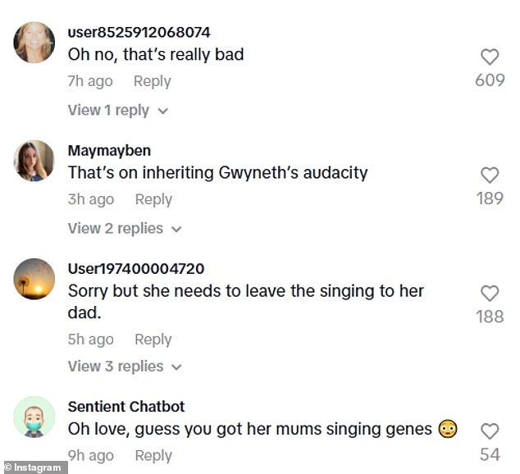Open User197400004720 username link

[x=136, y=269]
